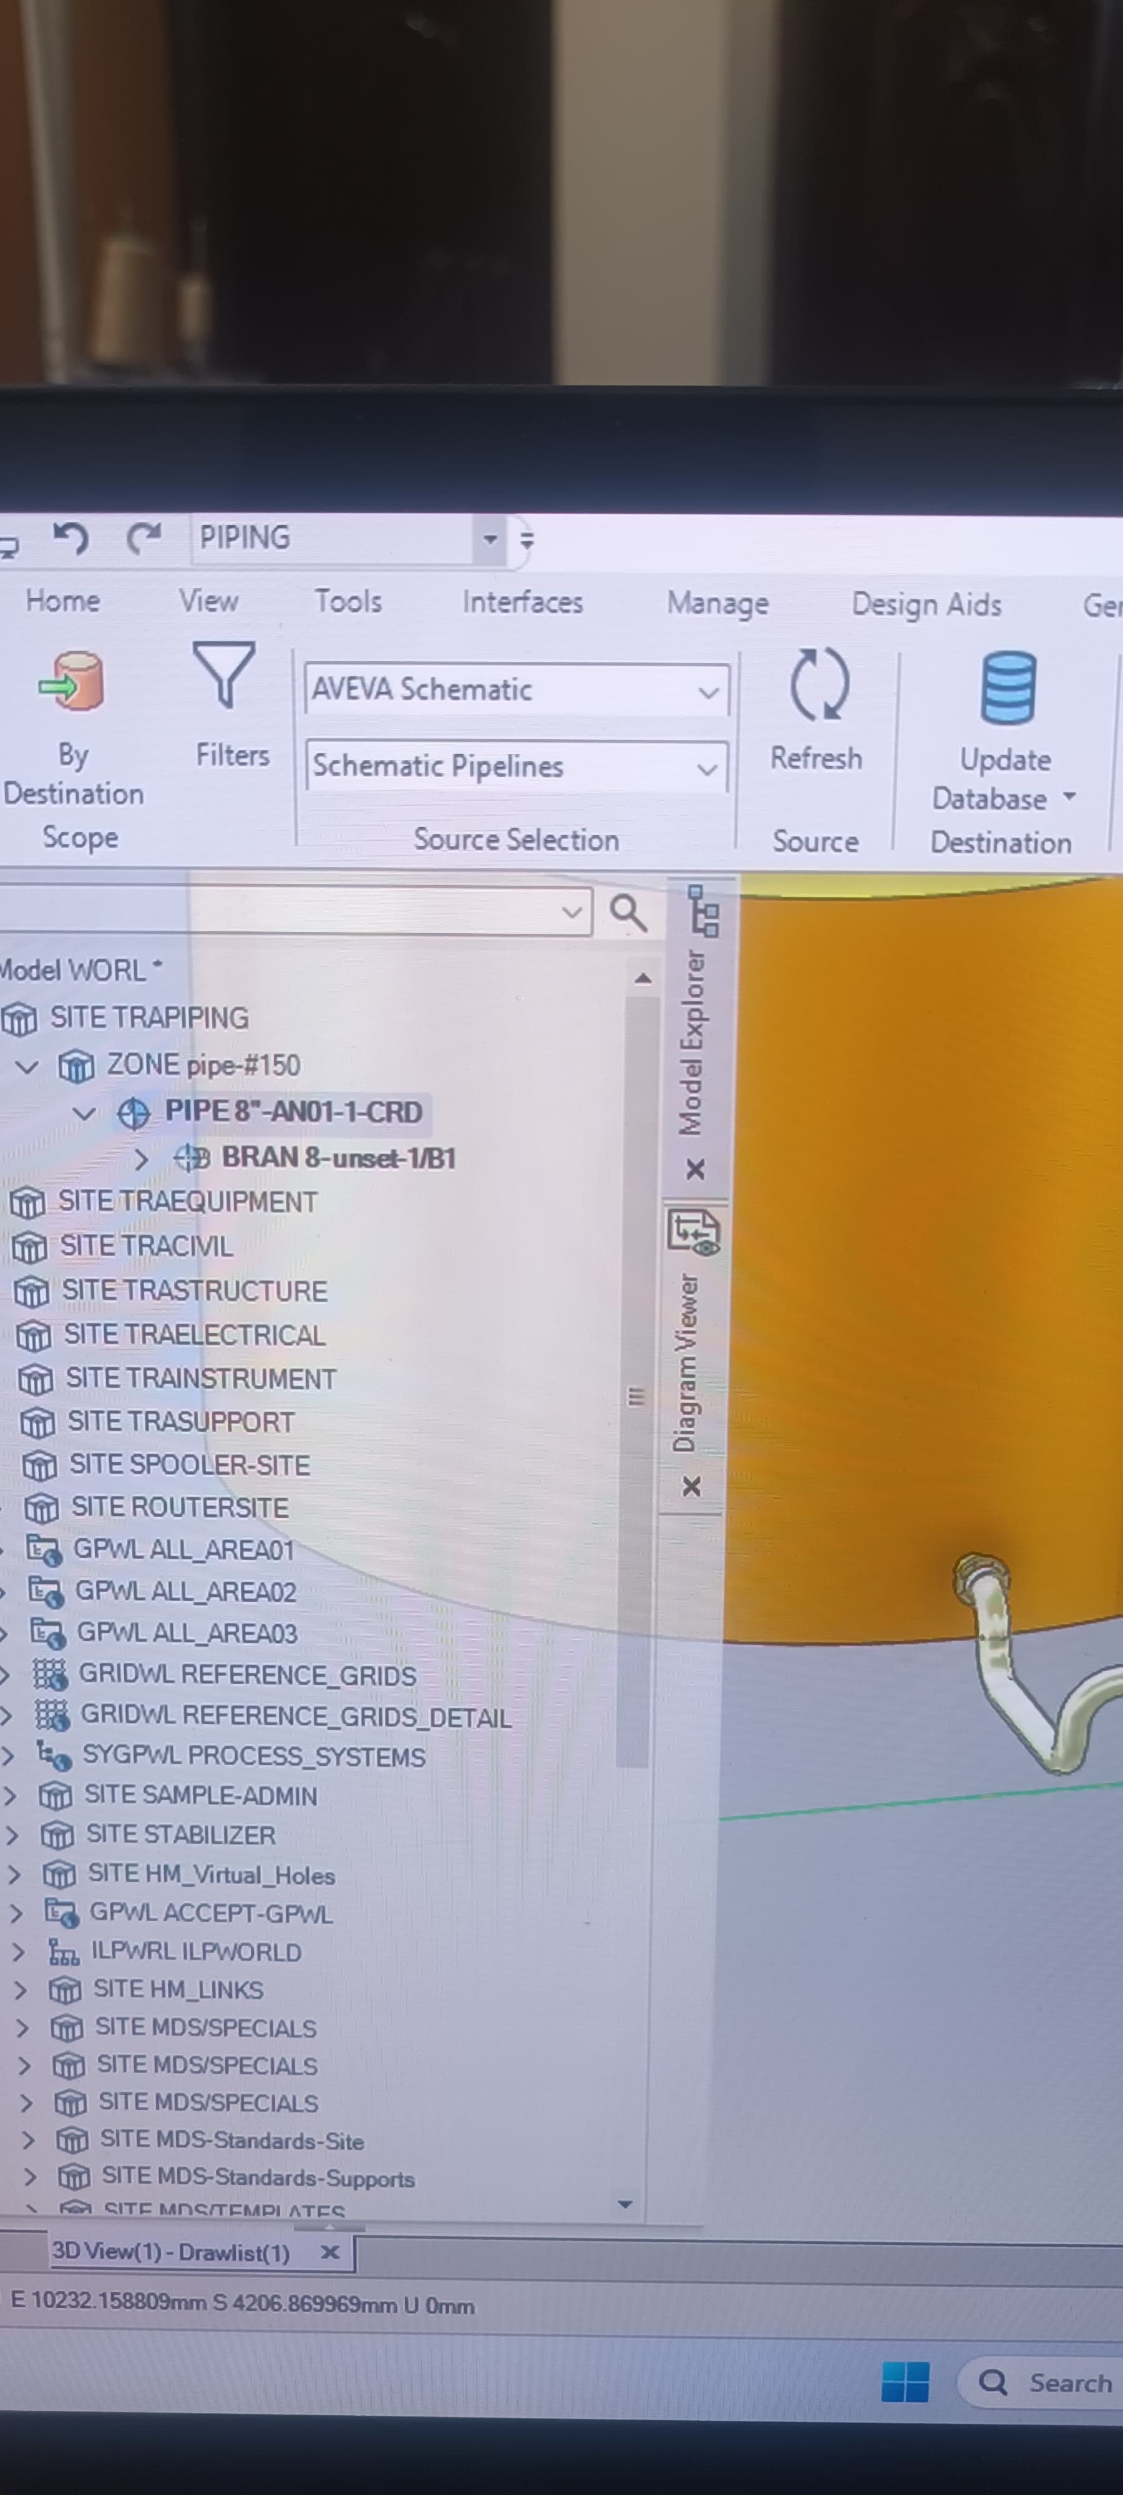The height and width of the screenshot is (2495, 1123).
Task: Select SITE TRAEQUIPMENT in the tree
Action: pyautogui.click(x=187, y=1202)
